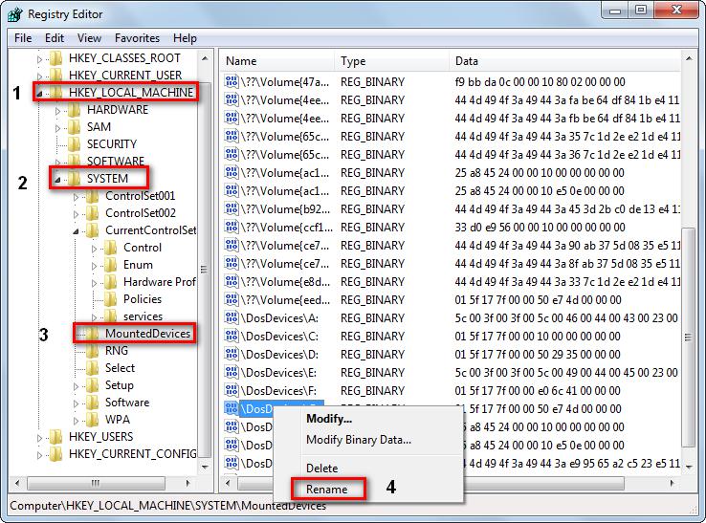Choose Modify... in the context menu

coord(329,419)
